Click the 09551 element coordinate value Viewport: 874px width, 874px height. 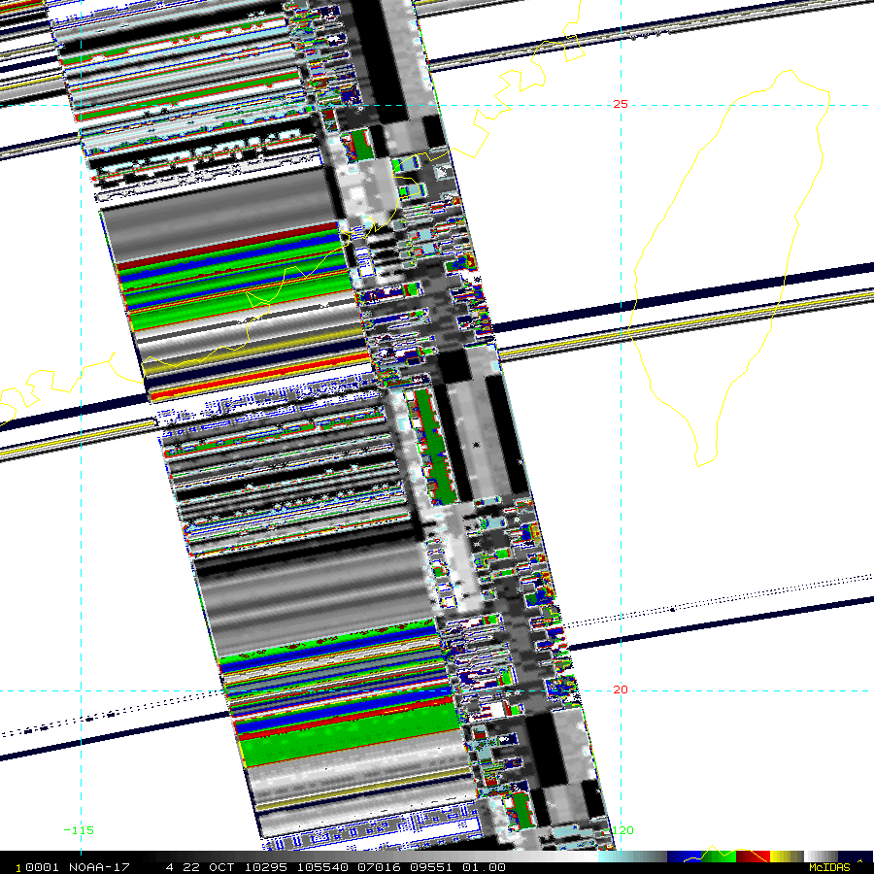click(431, 867)
